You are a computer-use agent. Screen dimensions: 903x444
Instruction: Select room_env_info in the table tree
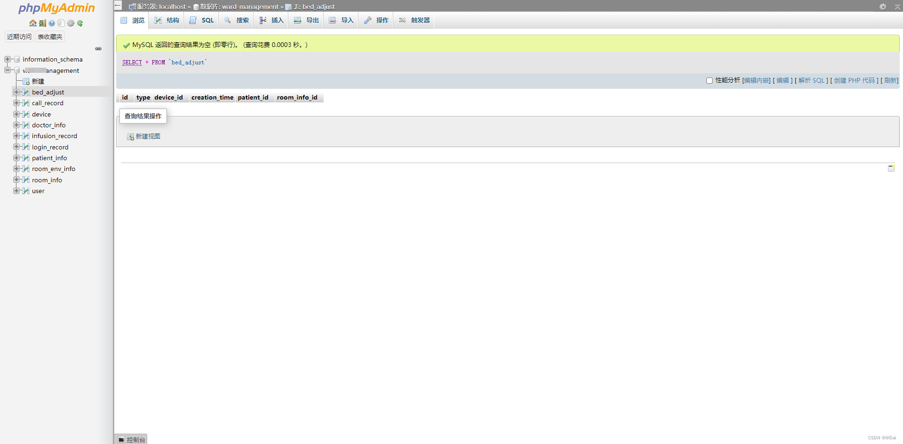click(x=54, y=169)
